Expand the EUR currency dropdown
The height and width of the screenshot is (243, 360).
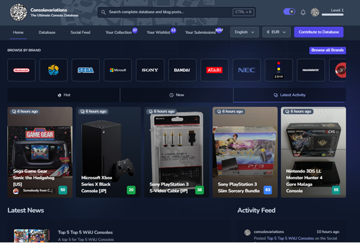click(277, 32)
